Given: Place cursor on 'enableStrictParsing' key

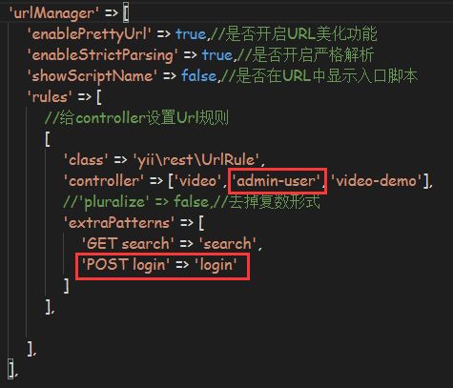Looking at the screenshot, I should pos(103,55).
